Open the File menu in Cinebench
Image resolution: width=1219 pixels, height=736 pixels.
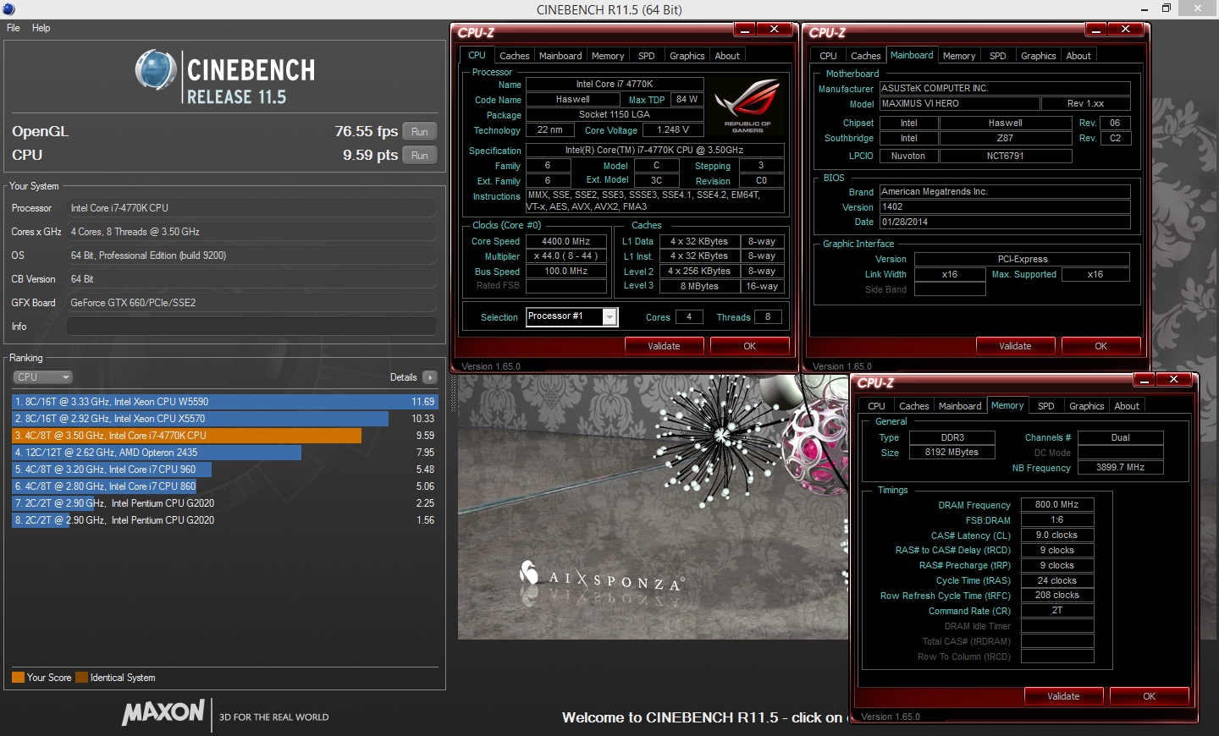[x=14, y=28]
